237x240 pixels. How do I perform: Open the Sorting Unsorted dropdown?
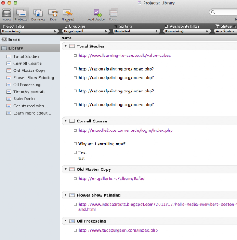[136, 31]
